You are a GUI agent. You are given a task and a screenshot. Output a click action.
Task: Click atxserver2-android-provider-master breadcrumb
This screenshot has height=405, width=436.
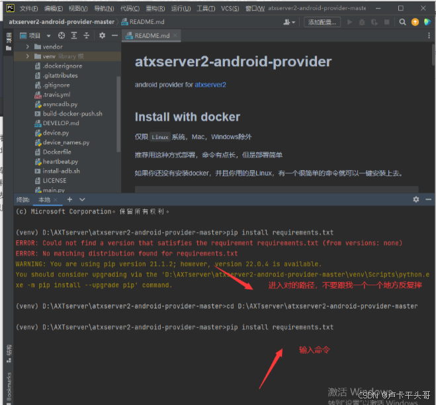tap(62, 22)
